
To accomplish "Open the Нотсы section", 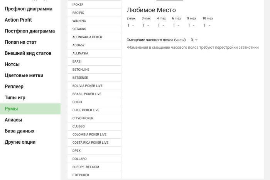I will pos(30,64).
